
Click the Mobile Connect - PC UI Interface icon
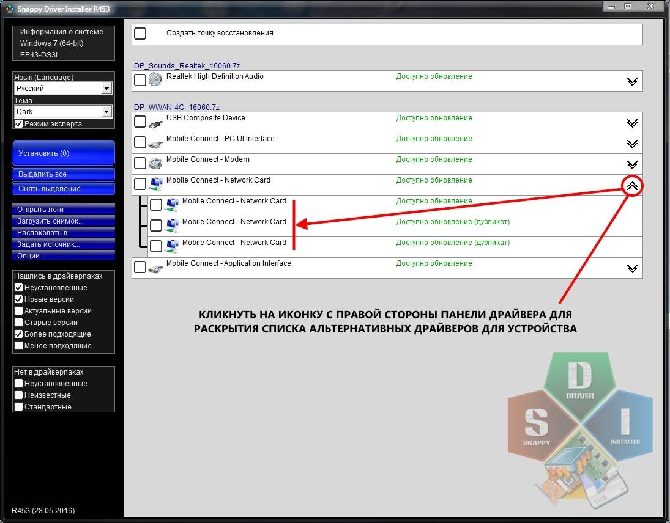[x=155, y=145]
